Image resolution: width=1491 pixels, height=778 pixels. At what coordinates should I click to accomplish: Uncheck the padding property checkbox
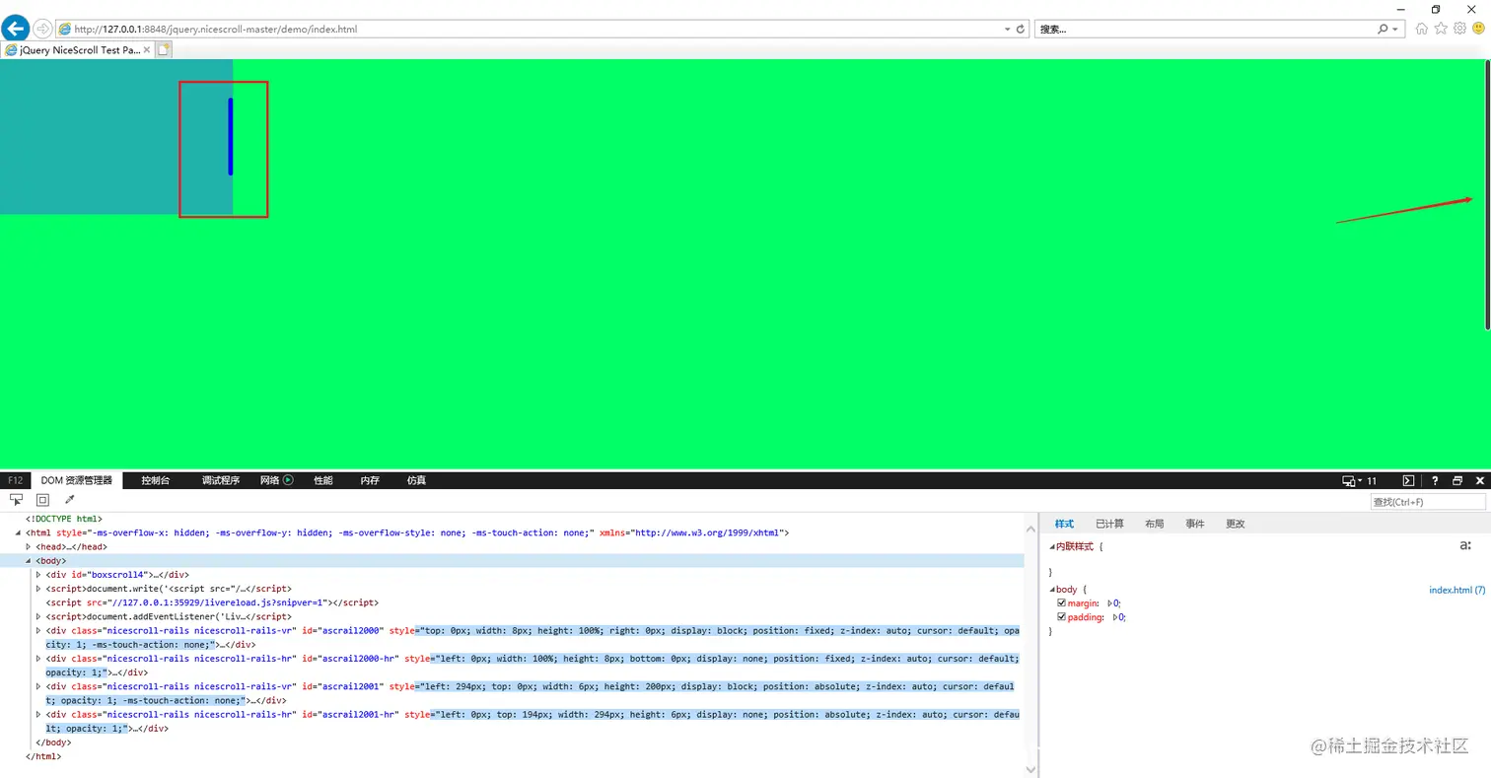(1061, 617)
